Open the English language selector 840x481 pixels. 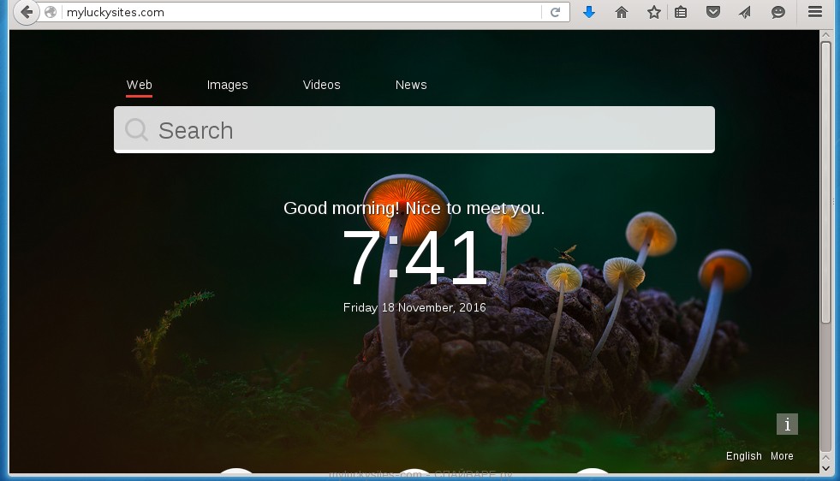pyautogui.click(x=743, y=456)
